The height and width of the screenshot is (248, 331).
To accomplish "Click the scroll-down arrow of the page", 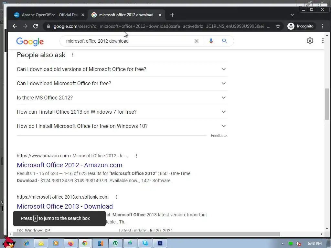I will pyautogui.click(x=327, y=228).
